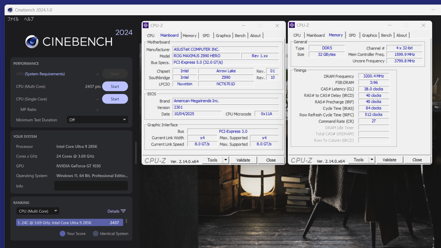
Task: Switch to SPD tab in Mainboard window
Action: [x=206, y=35]
